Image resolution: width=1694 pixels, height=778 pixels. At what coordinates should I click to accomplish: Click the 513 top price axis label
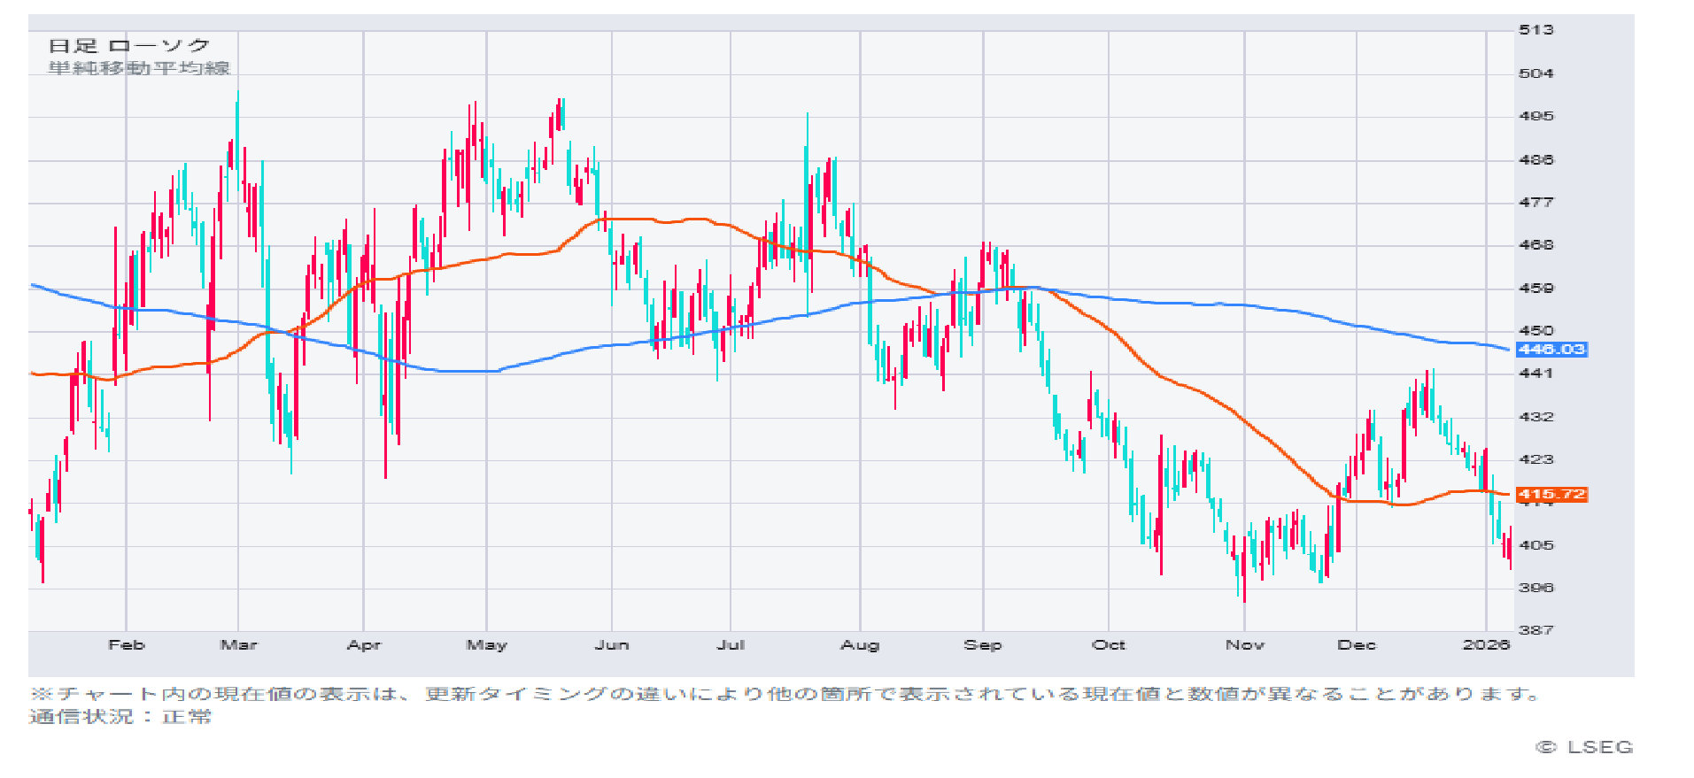(x=1535, y=30)
